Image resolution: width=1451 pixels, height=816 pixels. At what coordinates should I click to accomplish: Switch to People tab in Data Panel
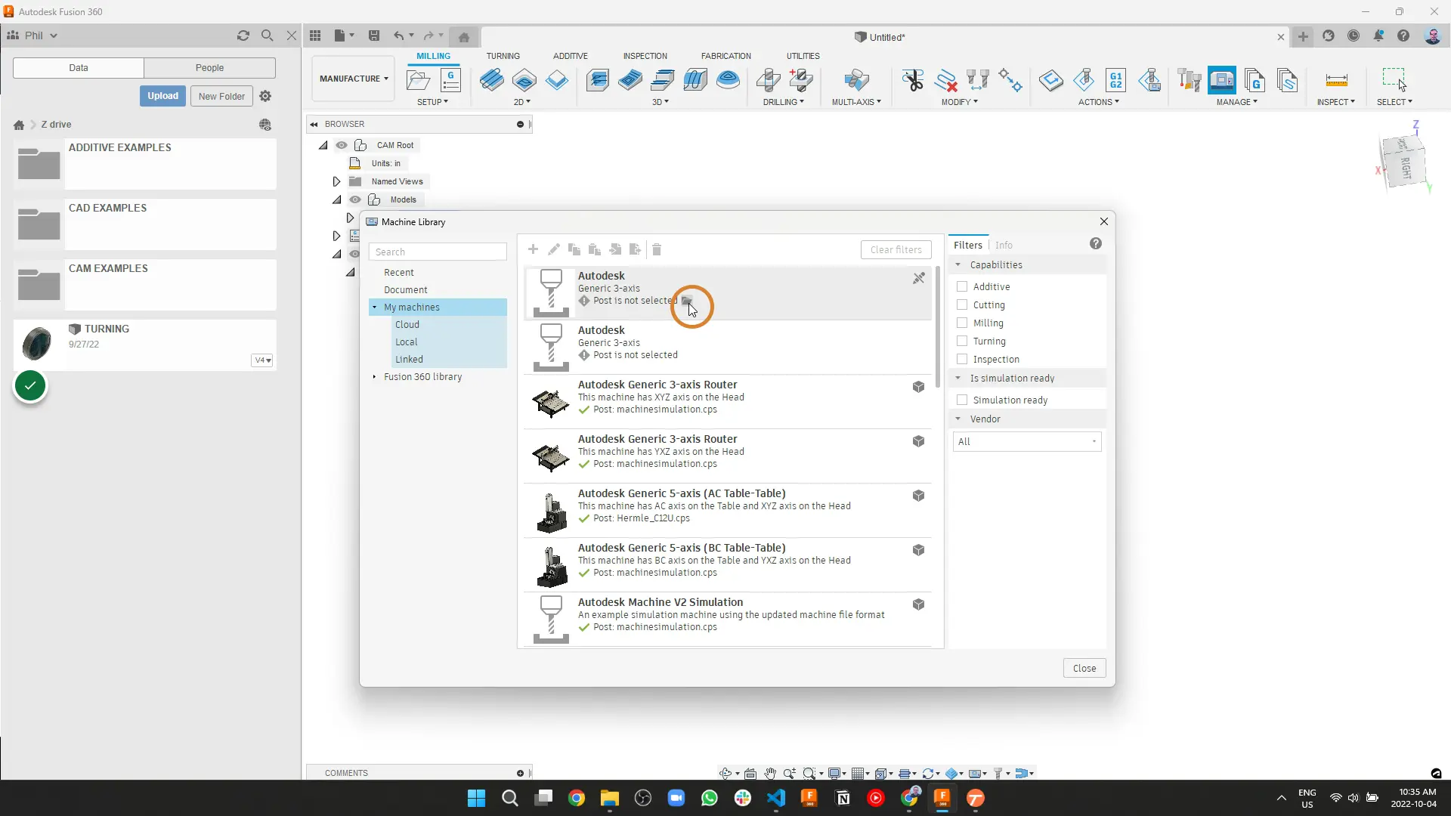pos(209,67)
